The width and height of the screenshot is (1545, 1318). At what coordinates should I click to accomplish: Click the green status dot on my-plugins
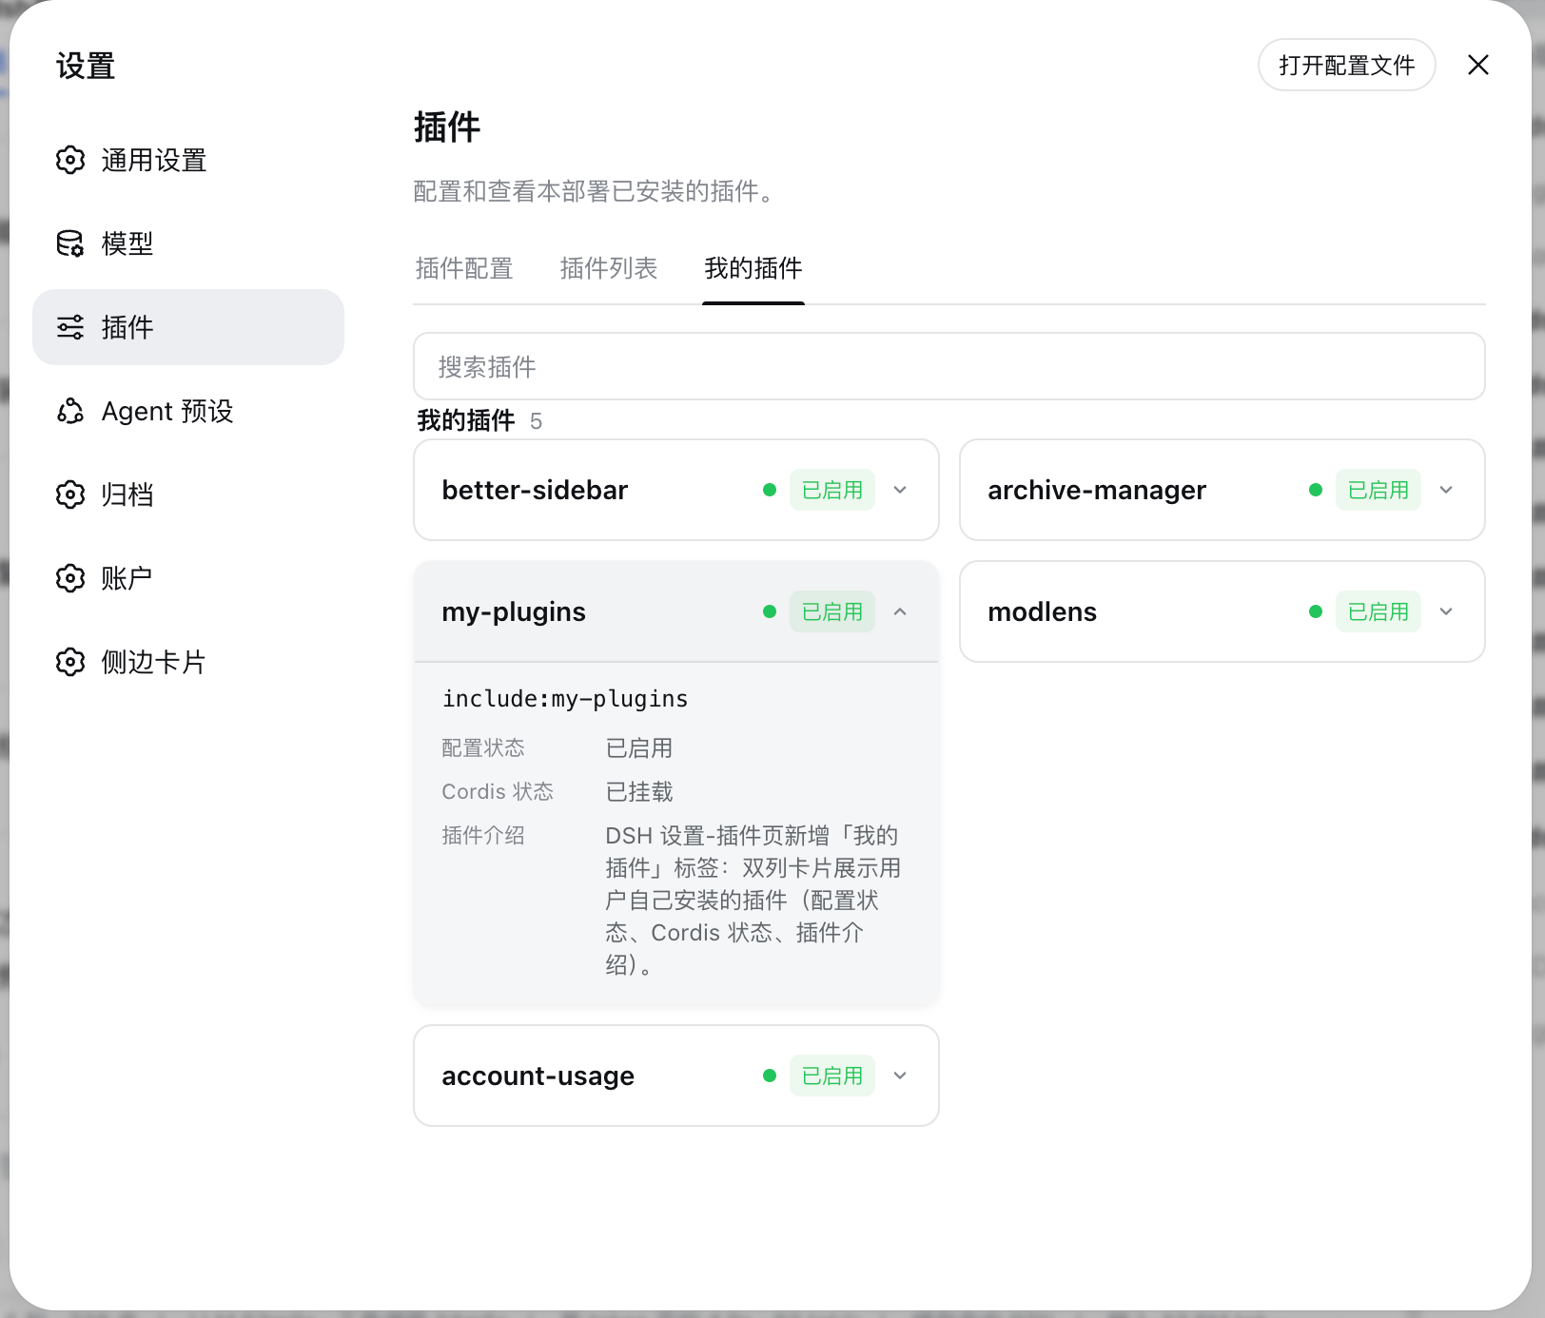[770, 611]
